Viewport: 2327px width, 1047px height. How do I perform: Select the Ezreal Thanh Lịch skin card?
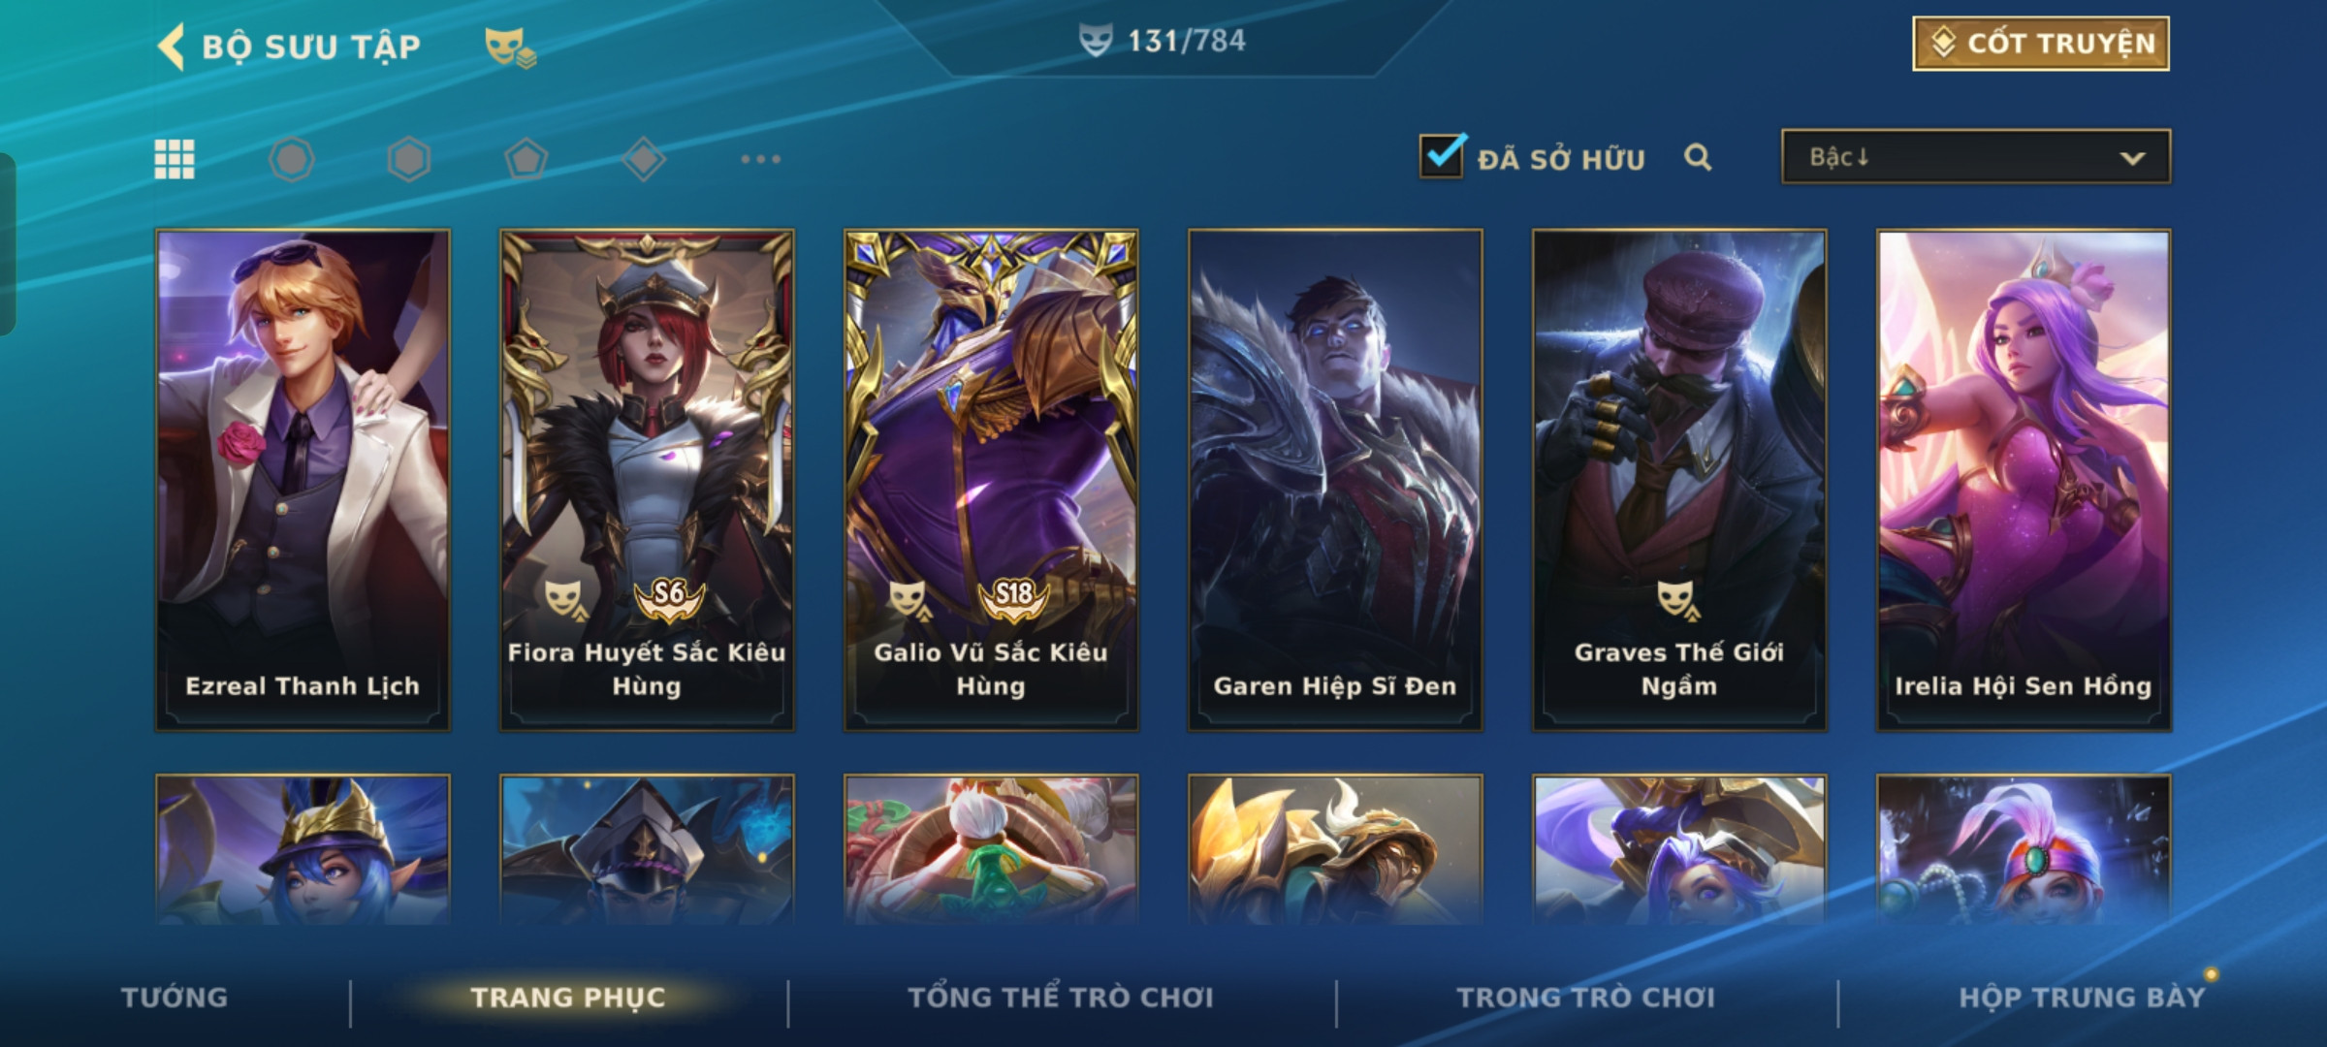[x=303, y=480]
